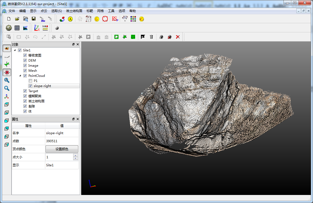Image resolution: width=313 pixels, height=203 pixels.
Task: Open the 岩土结构面 menu
Action: pyautogui.click(x=74, y=11)
